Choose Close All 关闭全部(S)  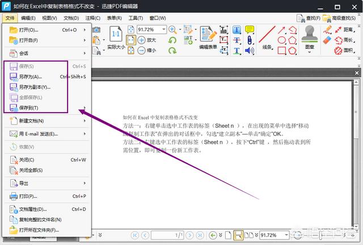point(47,171)
